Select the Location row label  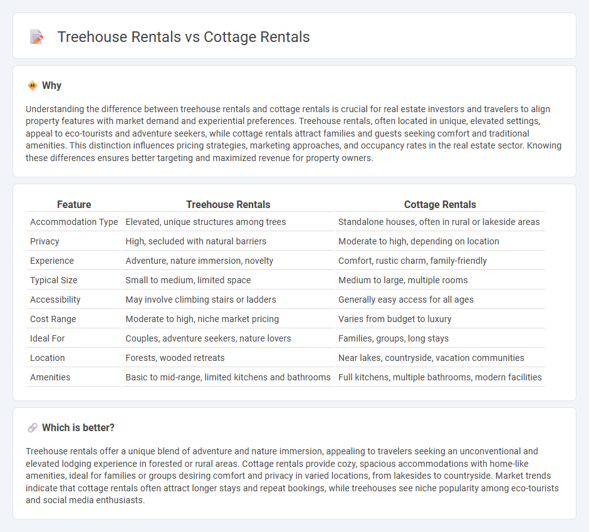[x=48, y=358]
